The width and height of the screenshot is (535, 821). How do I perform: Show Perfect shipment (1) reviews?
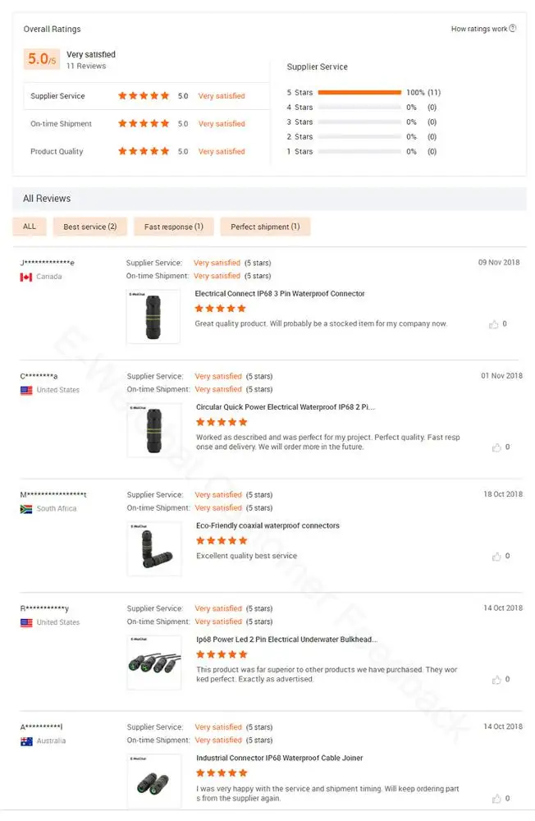point(265,227)
